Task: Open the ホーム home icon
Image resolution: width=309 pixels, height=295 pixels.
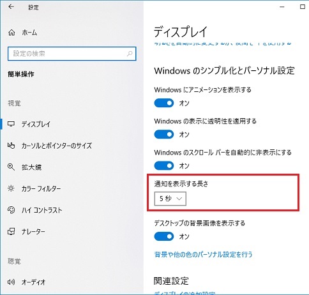Action: click(x=11, y=33)
